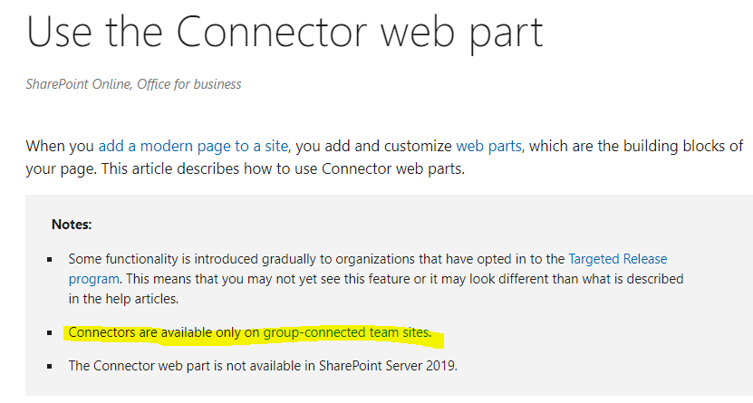Open the 'add a modern page to a site' link
Image resolution: width=753 pixels, height=403 pixels.
point(193,146)
